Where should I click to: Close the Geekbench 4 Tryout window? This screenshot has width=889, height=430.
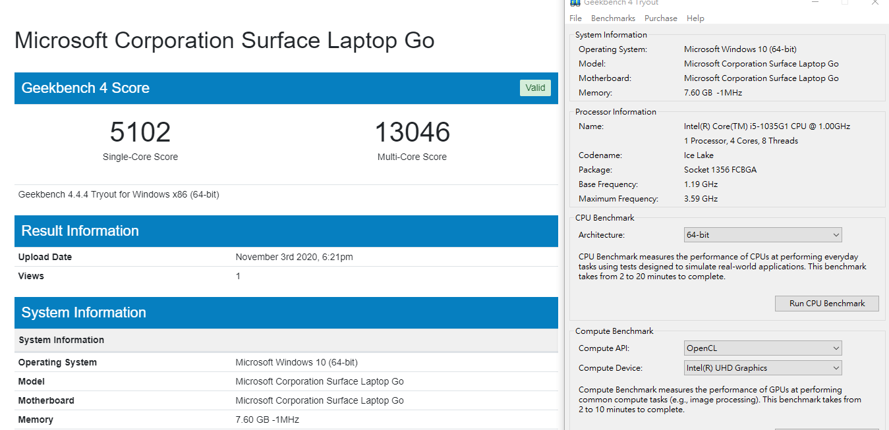875,3
